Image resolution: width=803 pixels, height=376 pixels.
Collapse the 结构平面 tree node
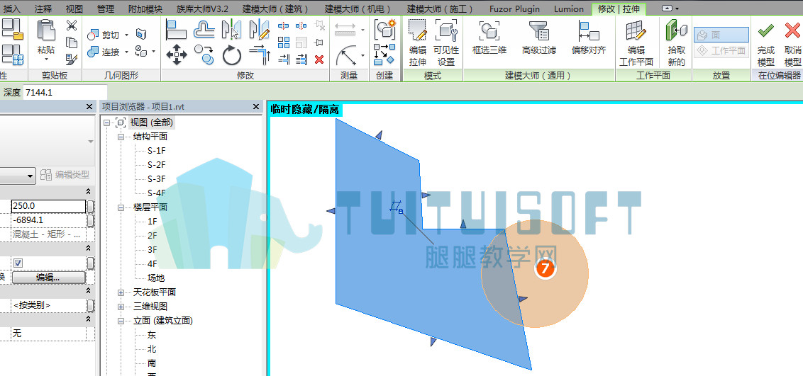pyautogui.click(x=121, y=137)
